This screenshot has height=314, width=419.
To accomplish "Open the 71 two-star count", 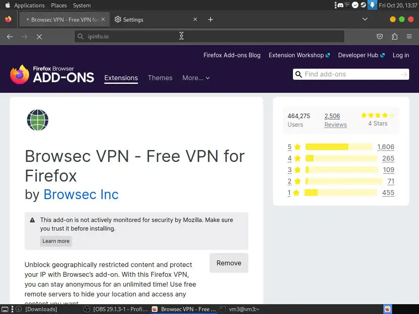I will tap(391, 181).
